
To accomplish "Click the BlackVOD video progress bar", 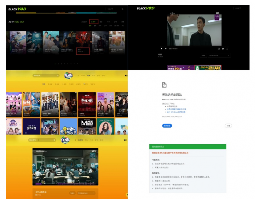I will [x=194, y=47].
